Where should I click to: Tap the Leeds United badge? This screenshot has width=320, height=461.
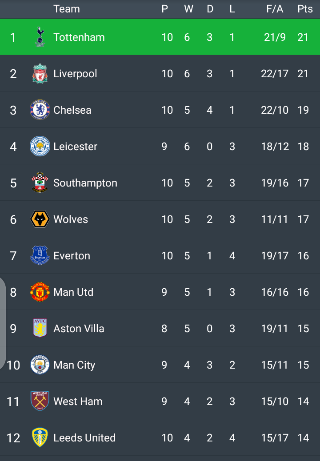40,438
